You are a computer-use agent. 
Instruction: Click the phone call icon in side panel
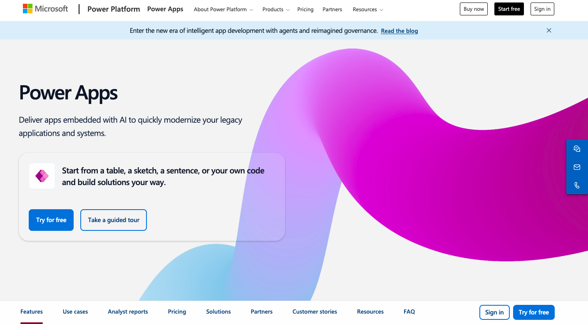pos(577,185)
